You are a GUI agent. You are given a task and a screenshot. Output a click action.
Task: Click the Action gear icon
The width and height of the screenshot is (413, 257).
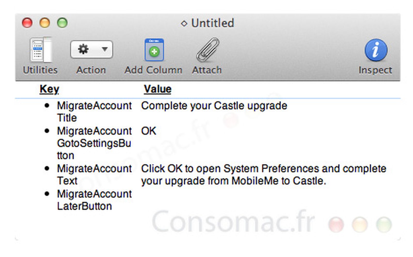[83, 49]
